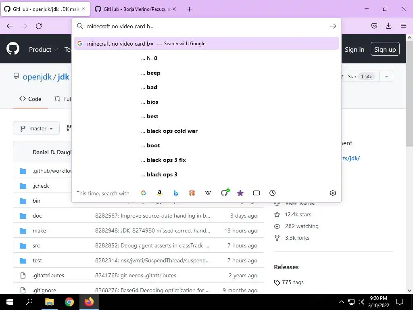Screen dimensions: 413x310
Task: Open a new browser tab
Action: [190, 9]
